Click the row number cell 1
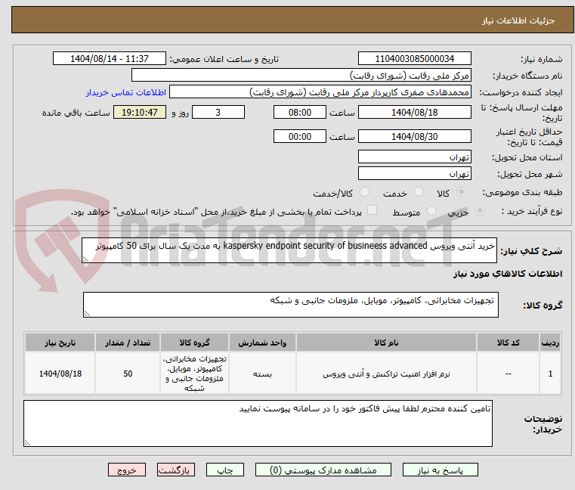The width and height of the screenshot is (575, 490). 550,374
